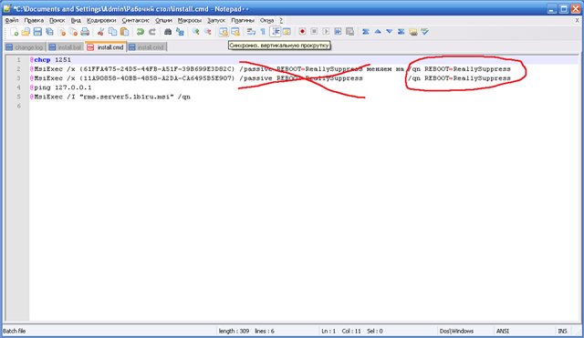Click the 'chcp 1251' code line
The height and width of the screenshot is (338, 584).
[51, 60]
